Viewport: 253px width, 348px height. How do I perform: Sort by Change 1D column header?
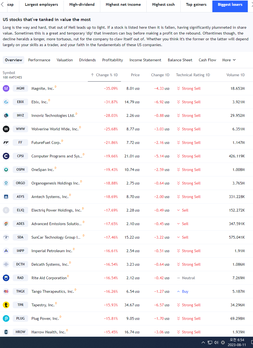pyautogui.click(x=160, y=75)
